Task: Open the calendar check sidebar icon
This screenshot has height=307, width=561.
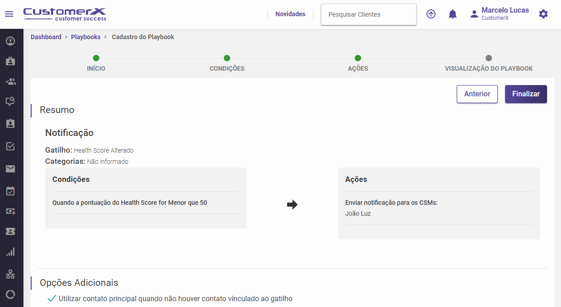Action: click(x=10, y=191)
